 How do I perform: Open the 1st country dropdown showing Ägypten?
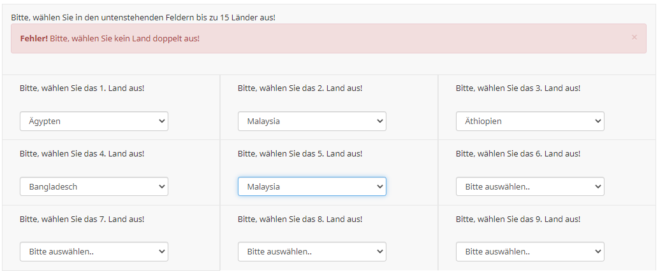[94, 122]
